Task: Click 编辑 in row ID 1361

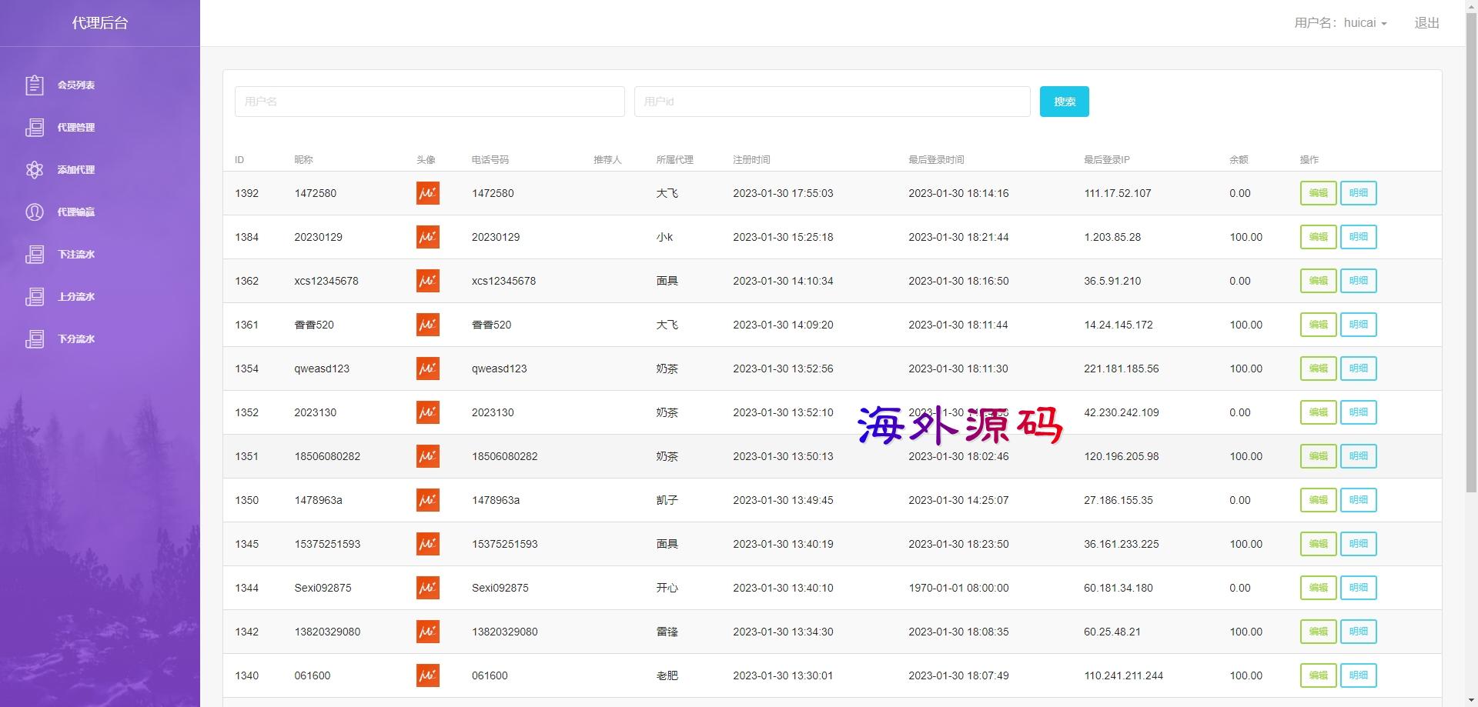Action: coord(1319,325)
